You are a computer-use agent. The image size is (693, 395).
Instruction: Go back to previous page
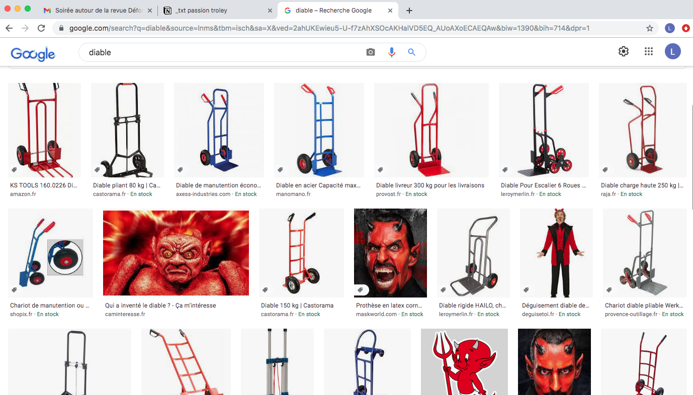10,28
